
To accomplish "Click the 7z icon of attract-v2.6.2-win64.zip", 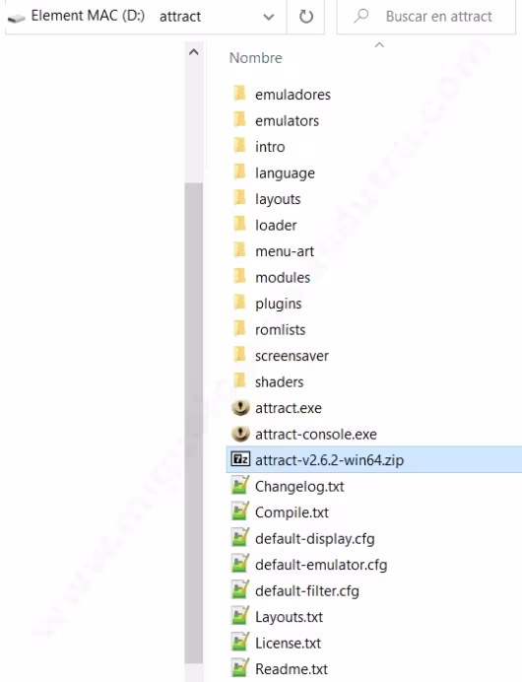I will tap(240, 459).
